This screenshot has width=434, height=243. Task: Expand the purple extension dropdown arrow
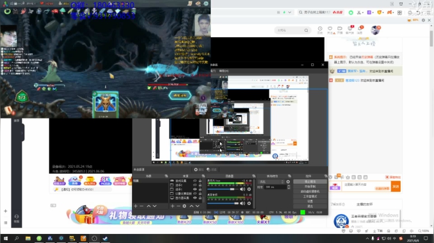pyautogui.click(x=373, y=13)
